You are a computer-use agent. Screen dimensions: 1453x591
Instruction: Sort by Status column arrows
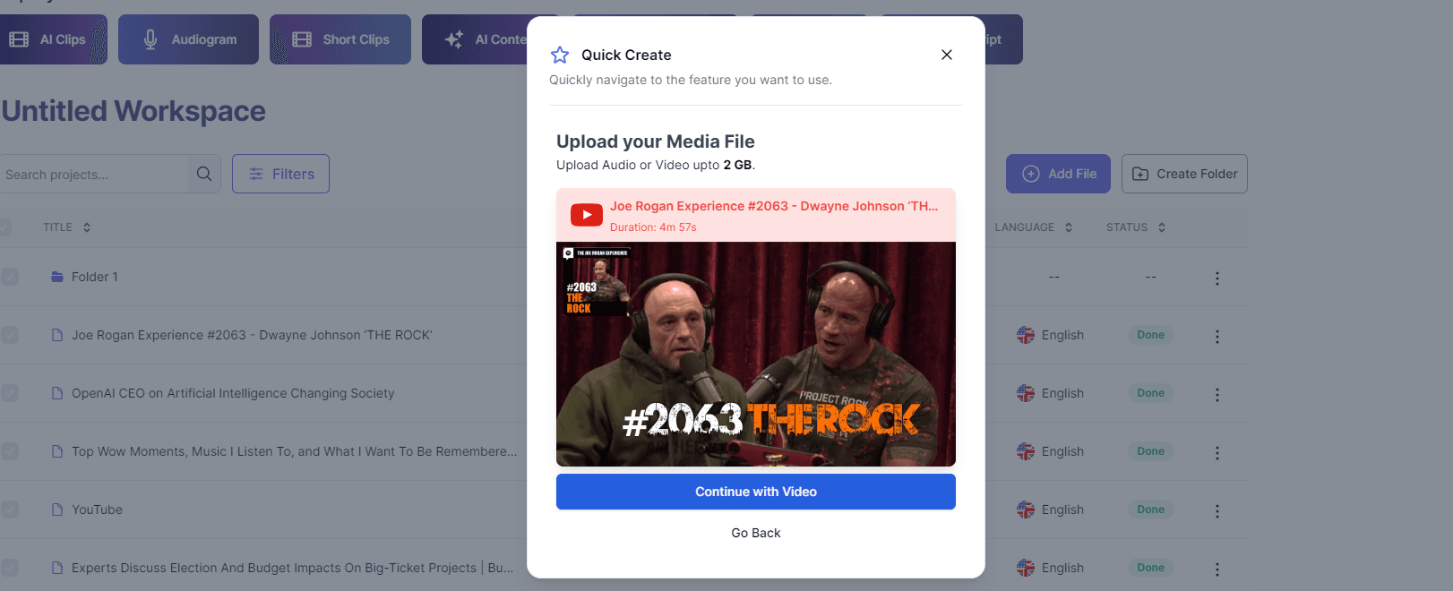1162,227
